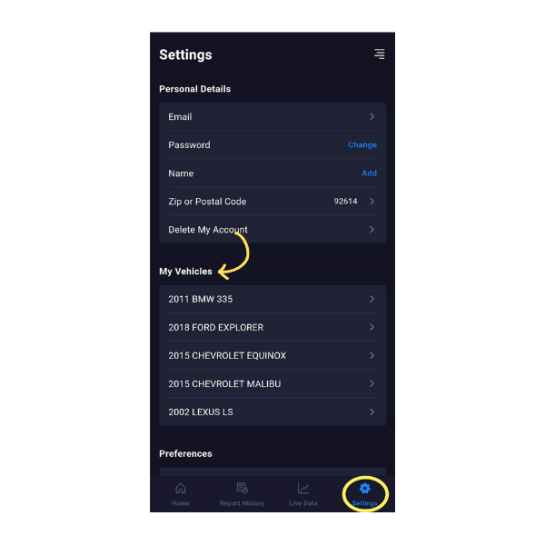
Task: Click Add next to Name
Action: (x=369, y=173)
